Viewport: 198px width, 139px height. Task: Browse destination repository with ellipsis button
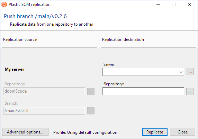click(190, 91)
